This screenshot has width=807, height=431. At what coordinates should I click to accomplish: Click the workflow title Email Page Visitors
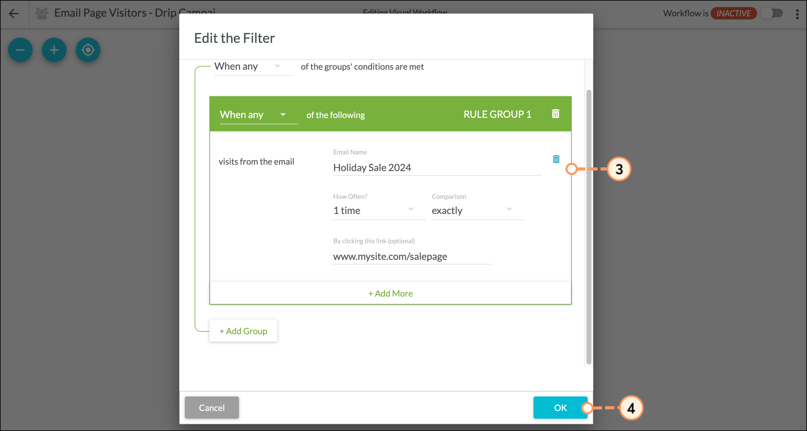(135, 13)
